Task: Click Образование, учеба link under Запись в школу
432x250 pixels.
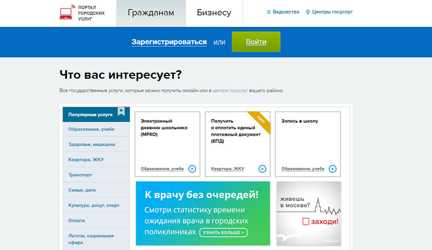Action: (303, 169)
